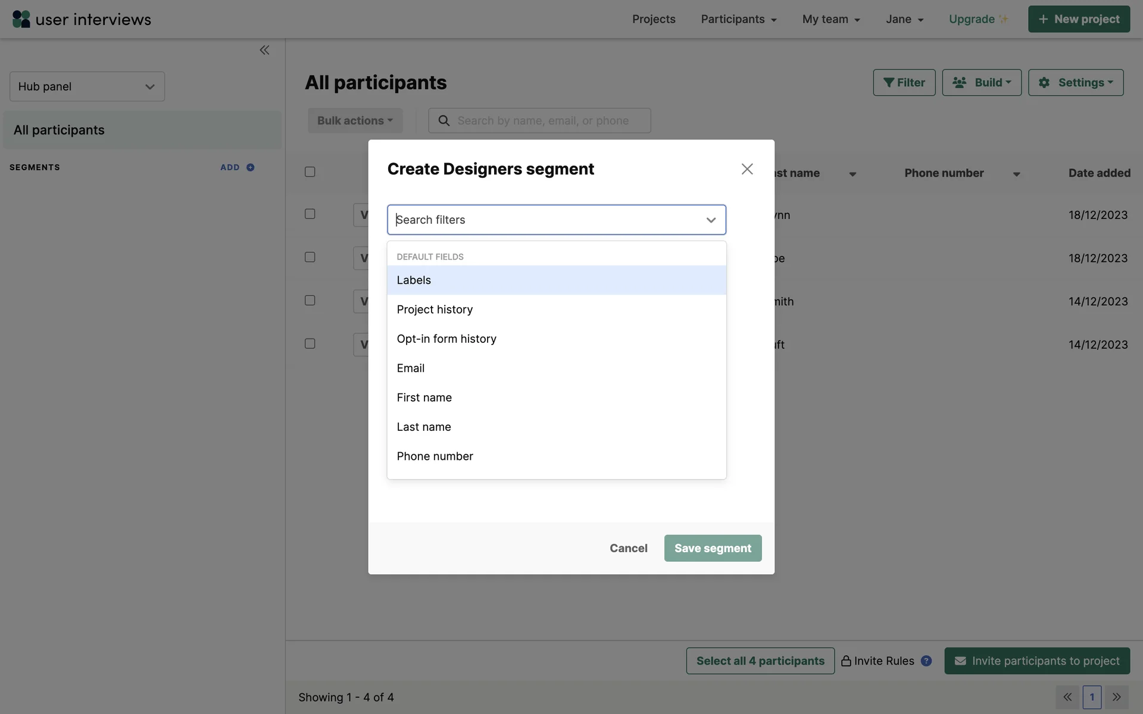Viewport: 1143px width, 714px height.
Task: Open the Settings dropdown button
Action: pyautogui.click(x=1076, y=83)
